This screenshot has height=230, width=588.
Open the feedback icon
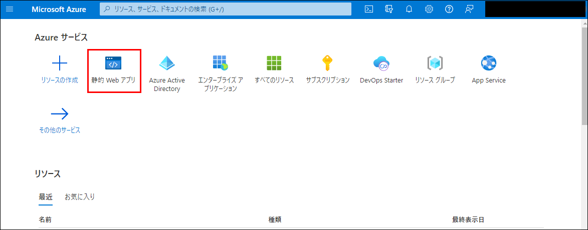coord(469,9)
